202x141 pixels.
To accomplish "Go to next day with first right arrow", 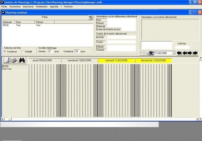I will click(x=190, y=53).
